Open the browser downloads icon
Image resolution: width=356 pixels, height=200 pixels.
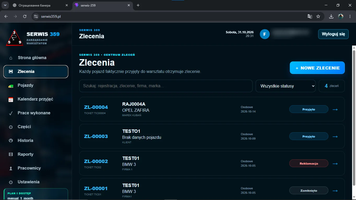point(331,16)
